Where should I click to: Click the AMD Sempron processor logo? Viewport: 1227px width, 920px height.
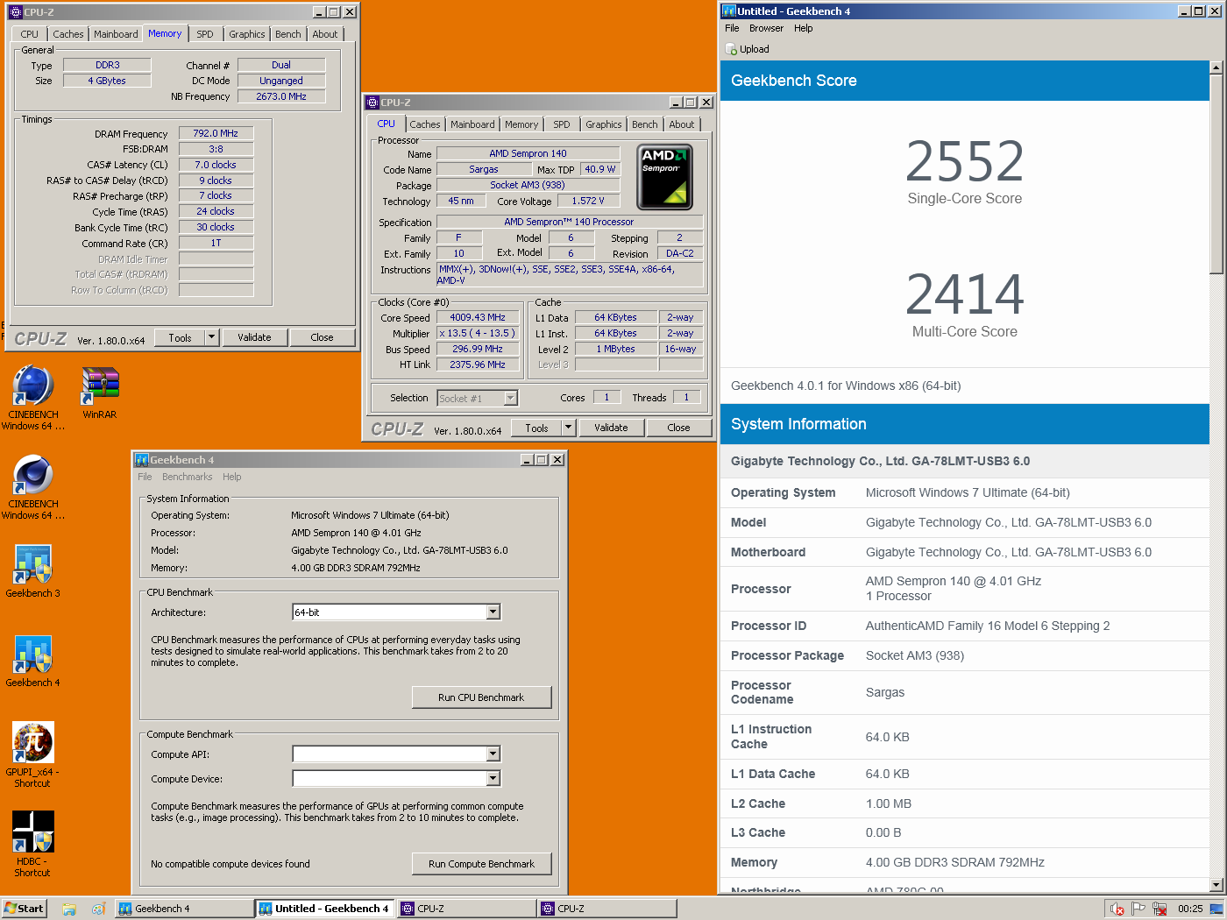pyautogui.click(x=664, y=178)
